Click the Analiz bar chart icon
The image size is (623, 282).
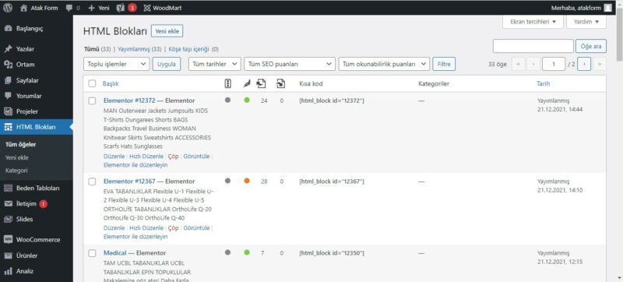[x=8, y=271]
